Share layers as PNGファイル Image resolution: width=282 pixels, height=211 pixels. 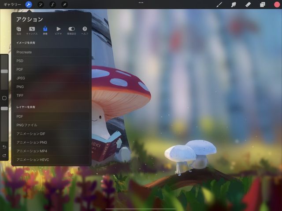52,125
